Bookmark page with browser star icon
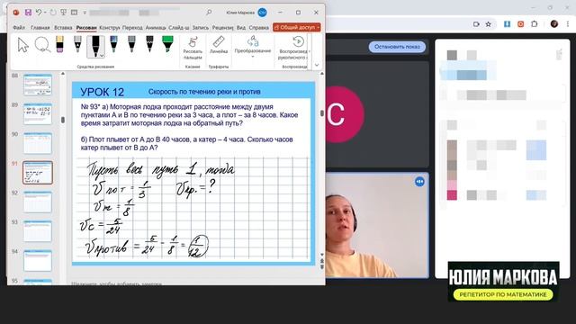Screen dimensions: 576x324 coord(488,24)
